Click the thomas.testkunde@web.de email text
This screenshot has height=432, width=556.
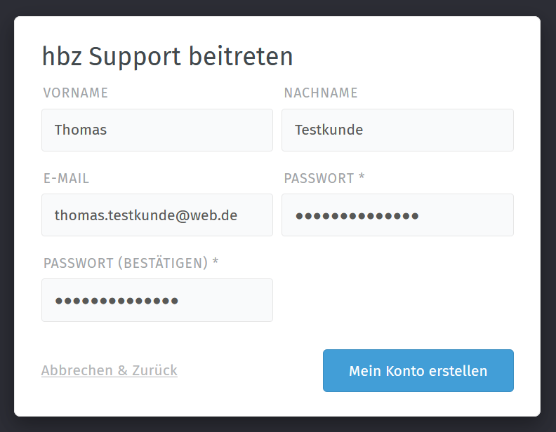click(x=146, y=215)
